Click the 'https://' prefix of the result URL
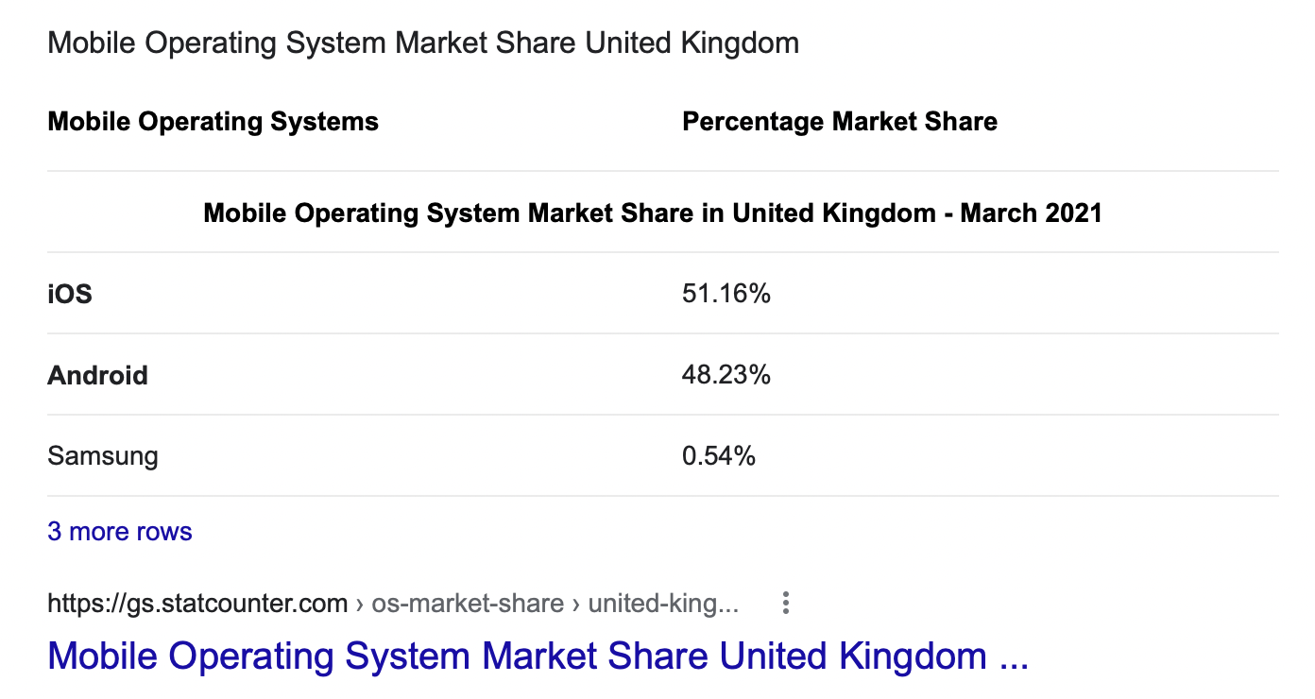Viewport: 1315px width, 699px height. coord(78,604)
